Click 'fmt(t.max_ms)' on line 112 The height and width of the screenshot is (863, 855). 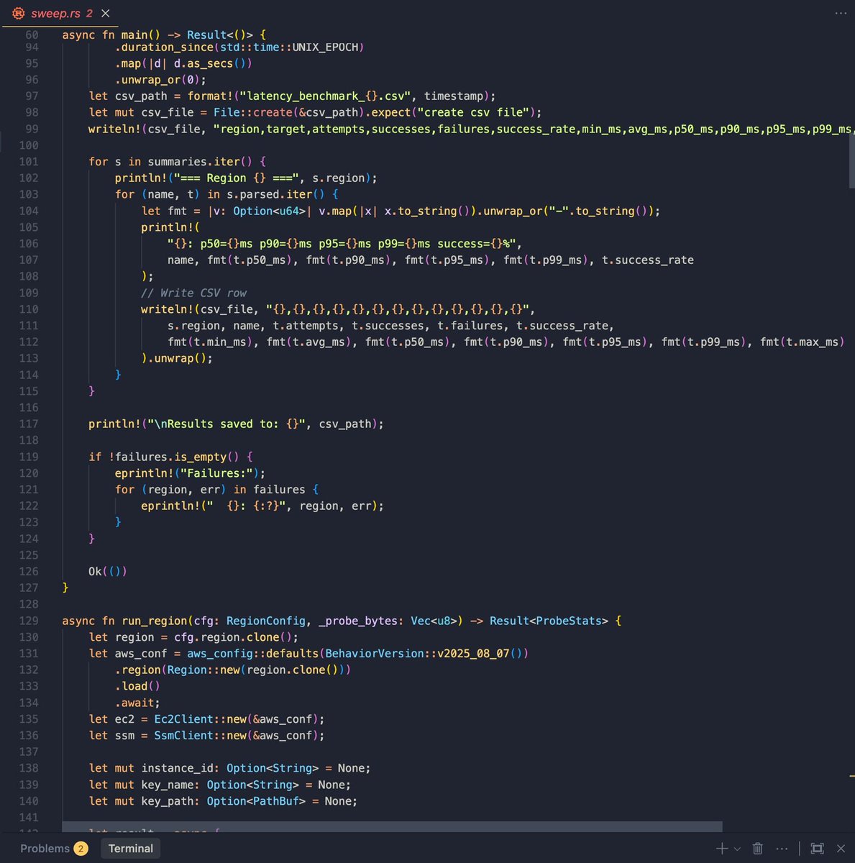803,342
